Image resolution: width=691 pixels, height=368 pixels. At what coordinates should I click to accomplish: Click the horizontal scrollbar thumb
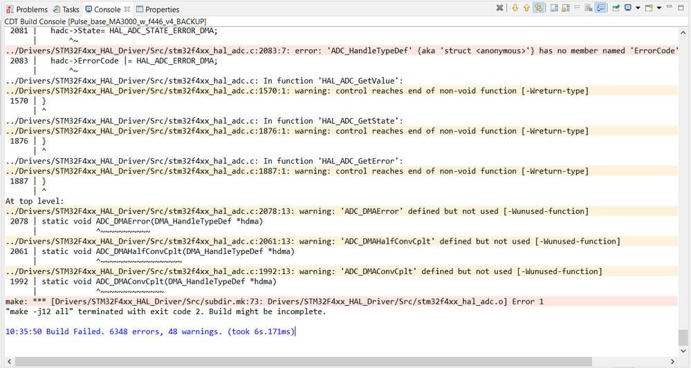[x=304, y=361]
